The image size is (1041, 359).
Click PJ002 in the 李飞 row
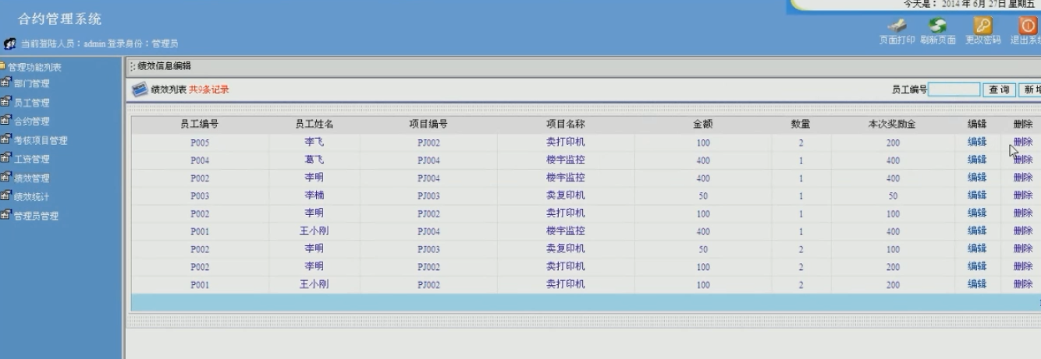(428, 143)
